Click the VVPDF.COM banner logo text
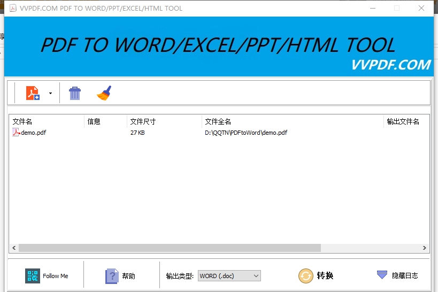Viewport: 438px width, 292px height. coord(391,65)
